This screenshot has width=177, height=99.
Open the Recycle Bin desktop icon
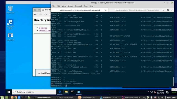tap(10, 10)
